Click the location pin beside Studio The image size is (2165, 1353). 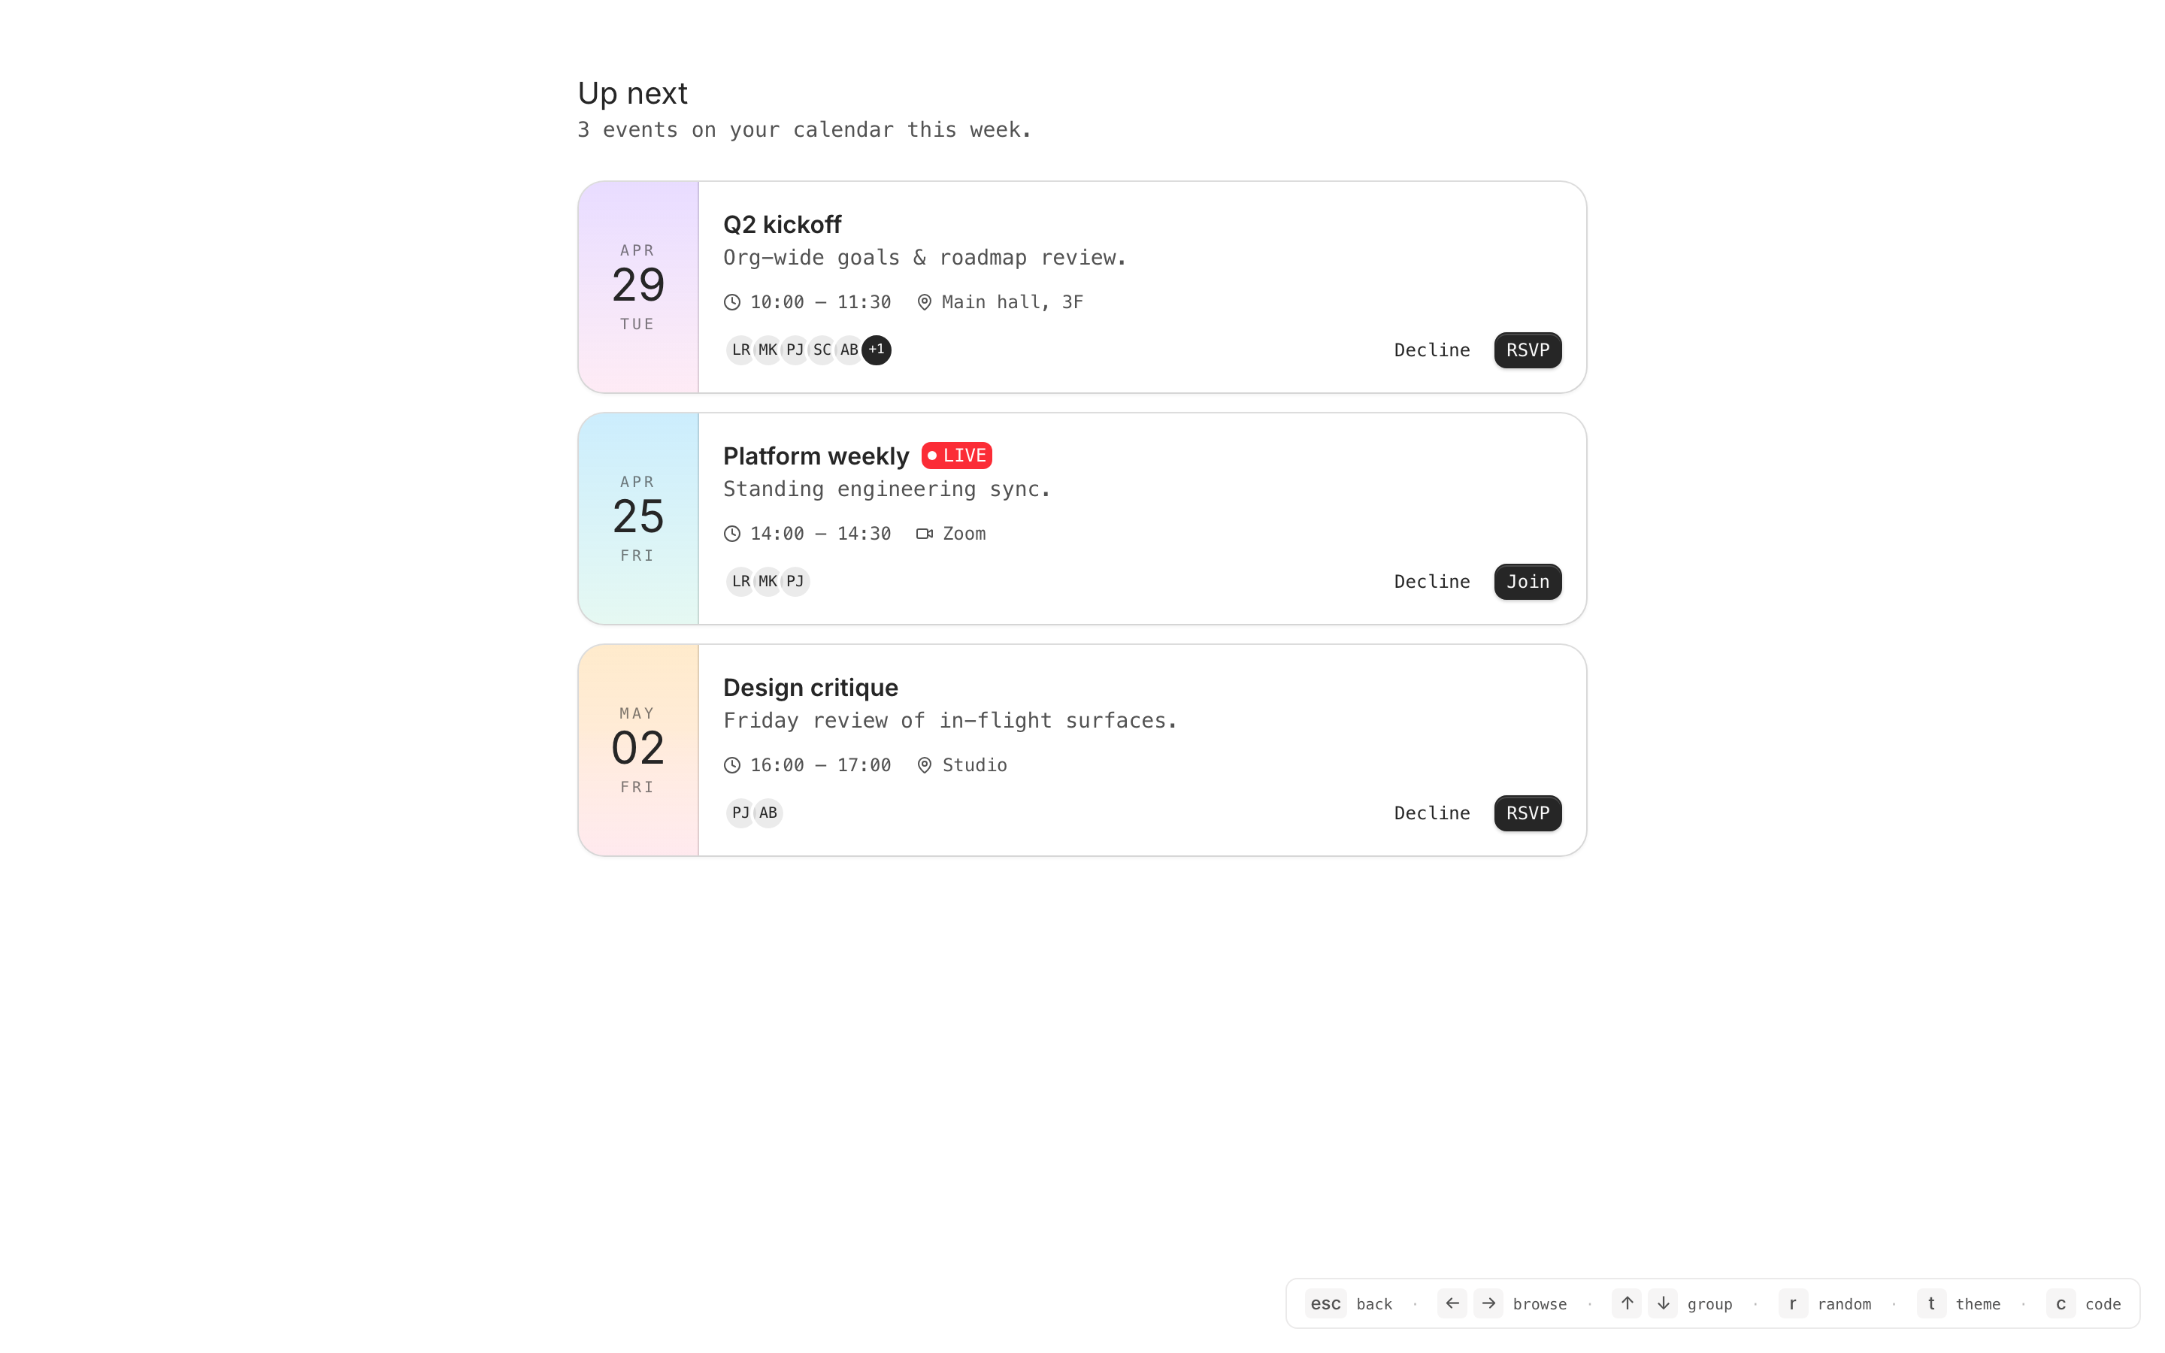[x=924, y=765]
